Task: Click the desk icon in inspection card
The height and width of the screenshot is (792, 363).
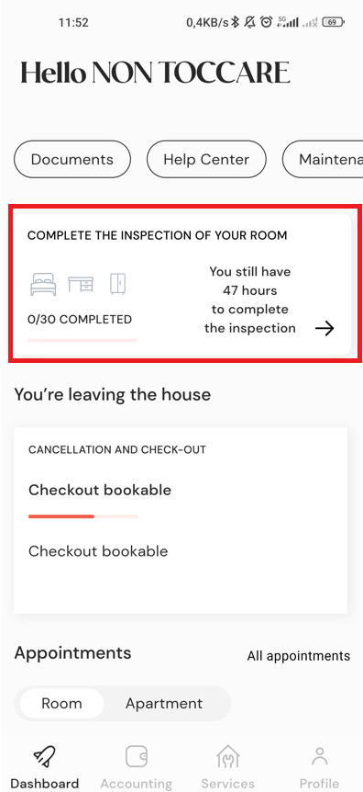Action: pyautogui.click(x=81, y=285)
